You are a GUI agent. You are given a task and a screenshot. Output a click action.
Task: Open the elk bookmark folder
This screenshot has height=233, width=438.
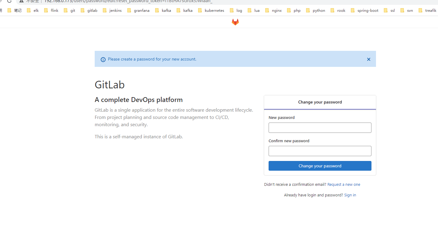[x=33, y=11]
